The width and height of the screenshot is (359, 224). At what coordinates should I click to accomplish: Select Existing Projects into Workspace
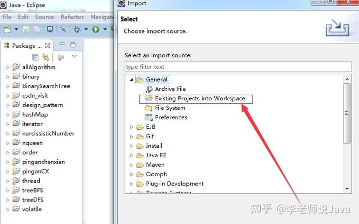coord(200,99)
